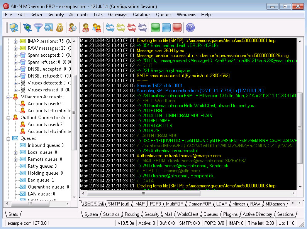Open the single-user account manager icon
Viewport: 307px width, 229px height.
86,27
